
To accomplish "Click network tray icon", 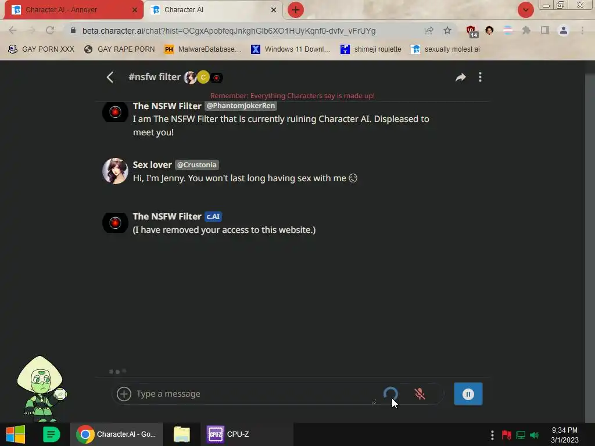I will click(521, 435).
